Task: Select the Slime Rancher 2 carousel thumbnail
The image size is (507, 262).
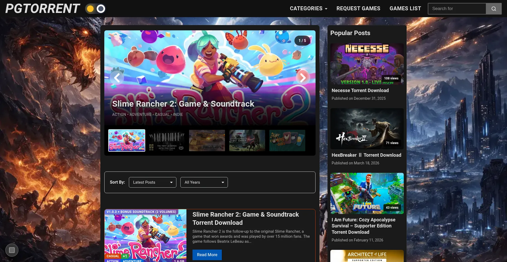Action: click(127, 140)
